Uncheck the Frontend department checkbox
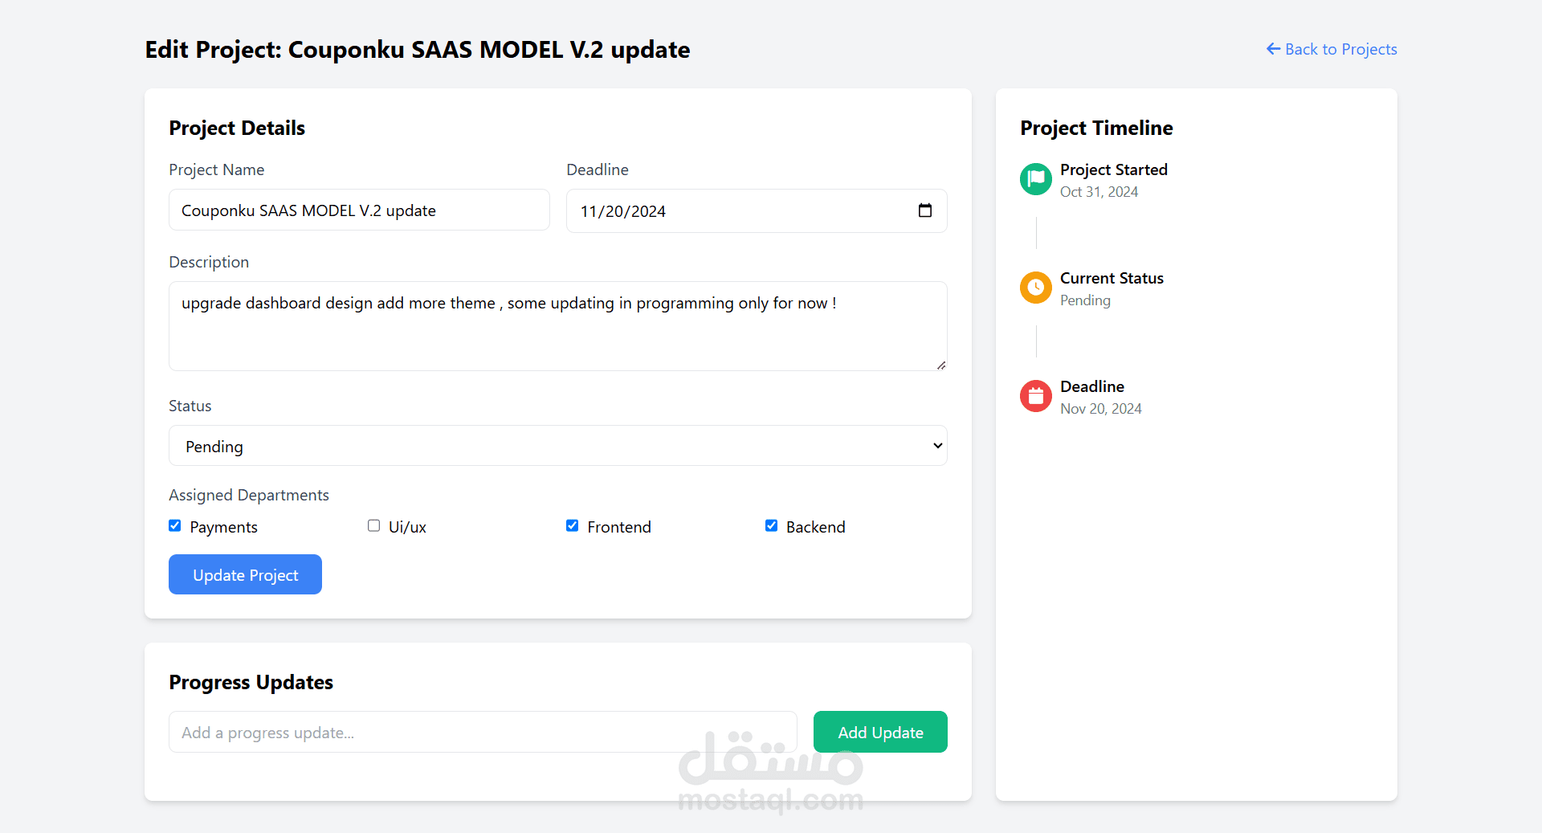1542x833 pixels. [572, 525]
